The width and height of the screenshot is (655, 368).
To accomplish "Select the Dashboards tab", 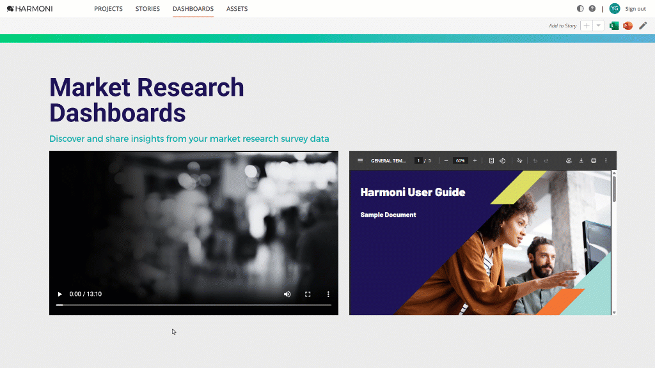I will tap(193, 8).
